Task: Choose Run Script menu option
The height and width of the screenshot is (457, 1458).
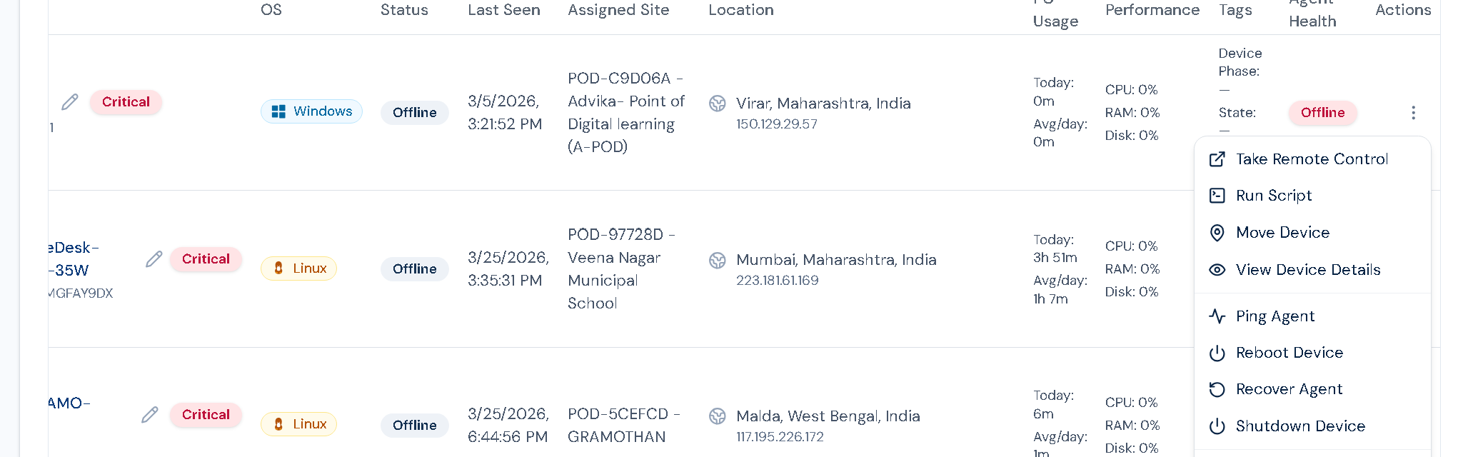Action: [x=1274, y=196]
